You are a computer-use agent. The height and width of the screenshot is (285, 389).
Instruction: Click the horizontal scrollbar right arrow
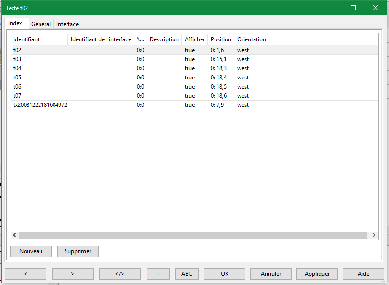[374, 235]
